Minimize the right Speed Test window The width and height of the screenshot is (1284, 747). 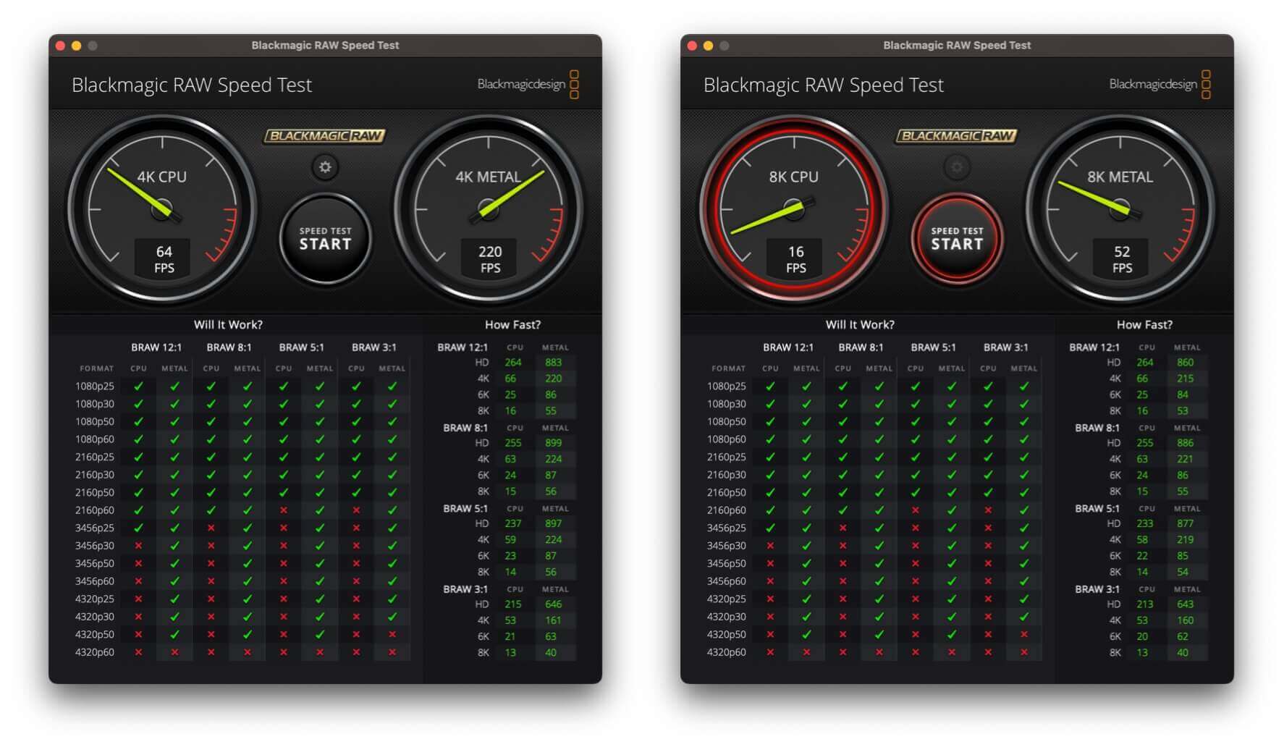coord(708,46)
